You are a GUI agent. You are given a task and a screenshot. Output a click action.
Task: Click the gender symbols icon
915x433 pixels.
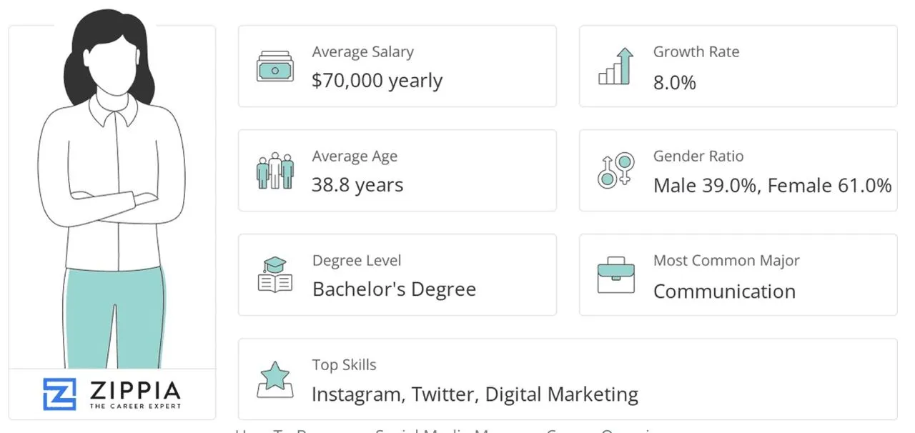click(x=615, y=170)
